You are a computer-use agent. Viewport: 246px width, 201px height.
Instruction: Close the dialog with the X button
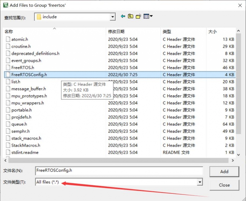(240, 5)
